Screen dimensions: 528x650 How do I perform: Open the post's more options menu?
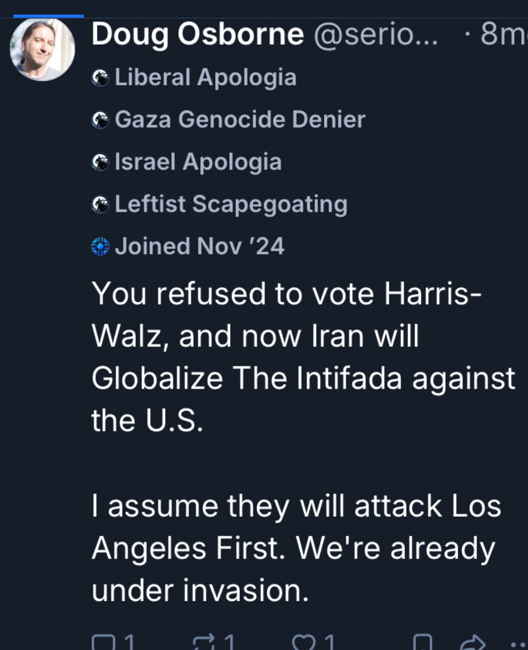point(518,644)
